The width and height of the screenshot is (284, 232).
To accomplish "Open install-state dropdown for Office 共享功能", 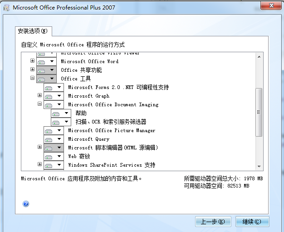I will click(x=46, y=70).
